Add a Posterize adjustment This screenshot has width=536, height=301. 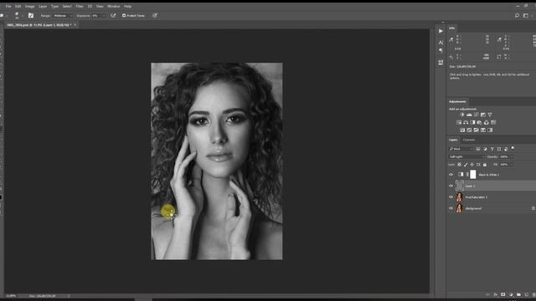[x=469, y=130]
